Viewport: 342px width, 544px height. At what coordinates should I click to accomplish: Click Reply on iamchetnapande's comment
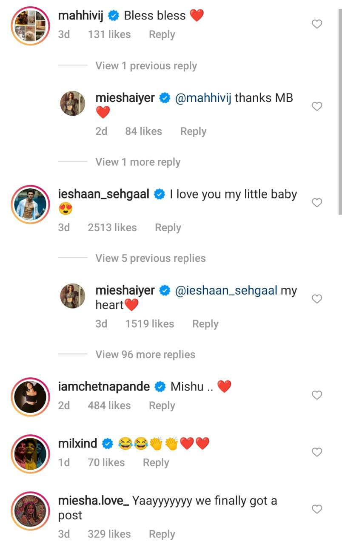tap(162, 405)
